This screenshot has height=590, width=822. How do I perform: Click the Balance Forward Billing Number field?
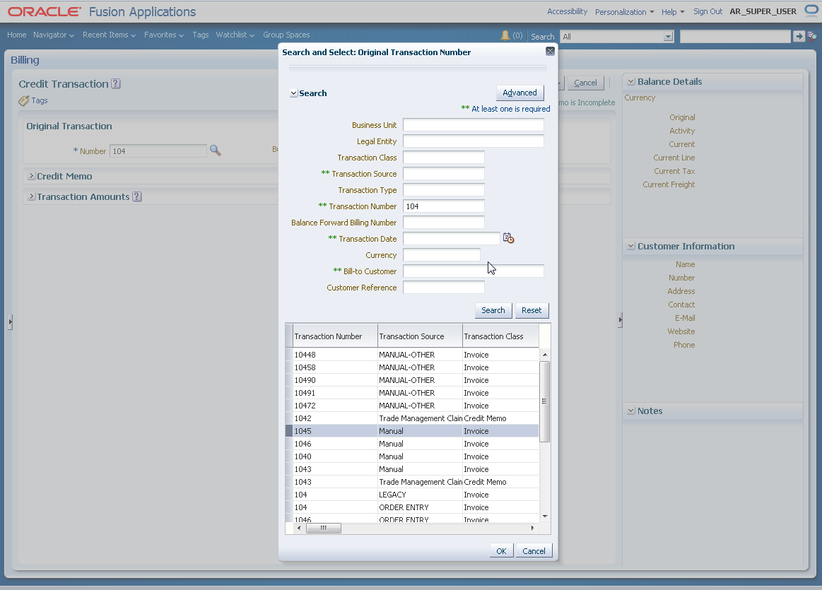tap(443, 222)
